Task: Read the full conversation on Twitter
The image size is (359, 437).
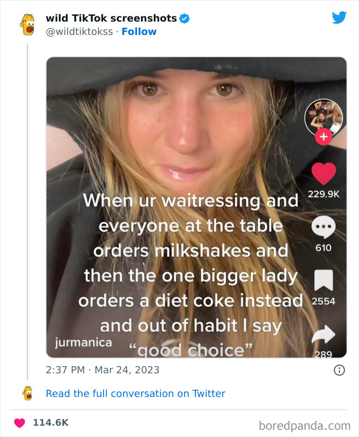Action: point(135,393)
